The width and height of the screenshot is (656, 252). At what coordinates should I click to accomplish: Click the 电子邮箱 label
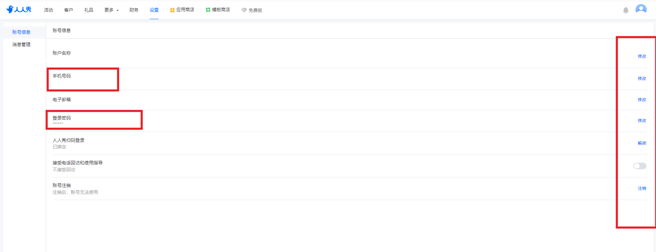pos(62,100)
